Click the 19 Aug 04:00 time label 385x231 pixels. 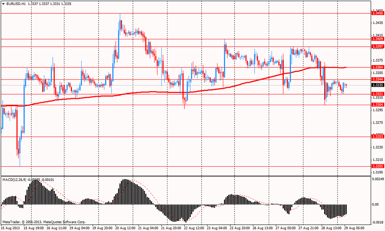pyautogui.click(x=79, y=228)
